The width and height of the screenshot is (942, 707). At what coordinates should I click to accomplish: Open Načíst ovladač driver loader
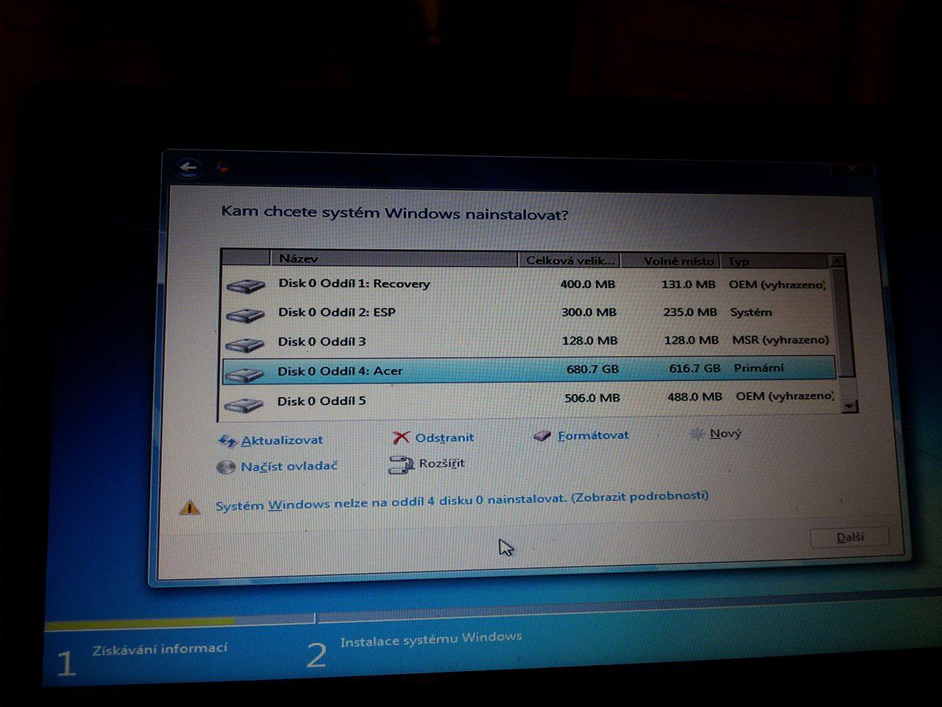pos(289,466)
